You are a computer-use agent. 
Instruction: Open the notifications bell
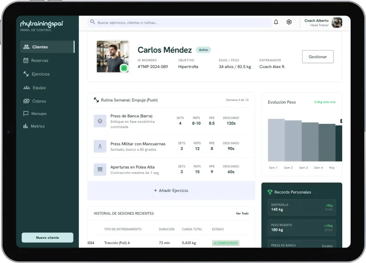tap(276, 22)
